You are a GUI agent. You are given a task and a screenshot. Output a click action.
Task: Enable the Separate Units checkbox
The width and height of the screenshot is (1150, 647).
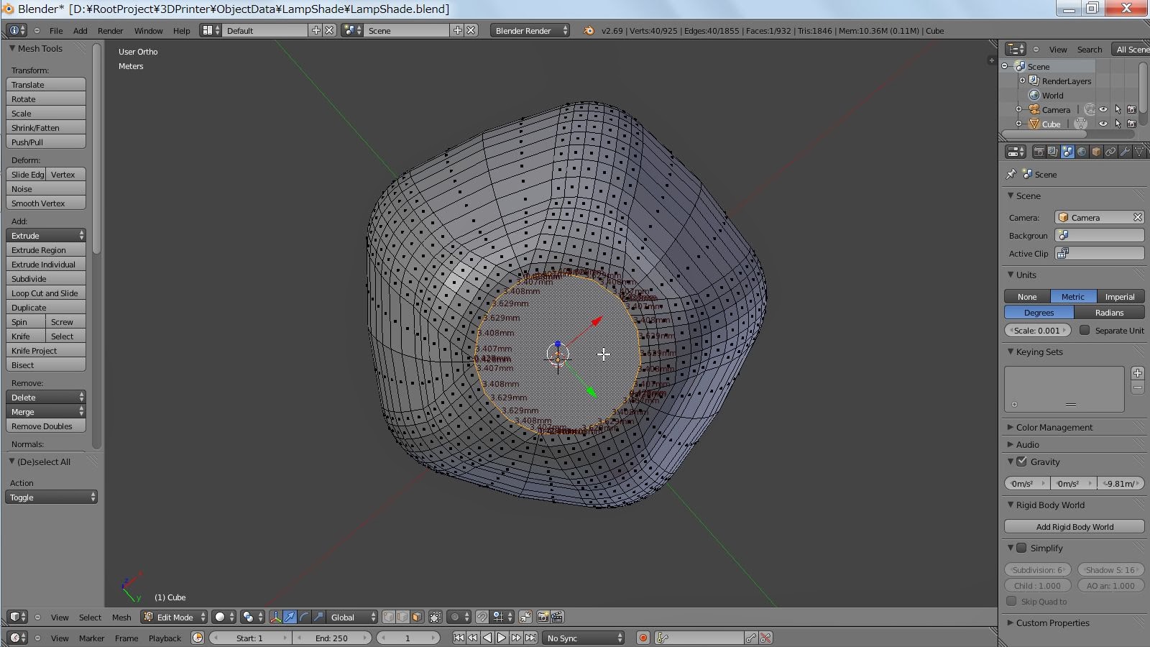point(1085,330)
